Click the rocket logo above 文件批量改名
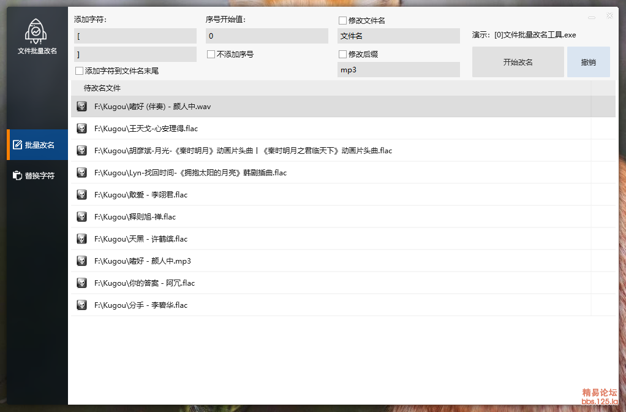Image resolution: width=626 pixels, height=412 pixels. (36, 31)
